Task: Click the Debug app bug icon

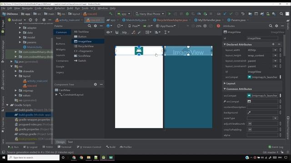Action: click(187, 14)
